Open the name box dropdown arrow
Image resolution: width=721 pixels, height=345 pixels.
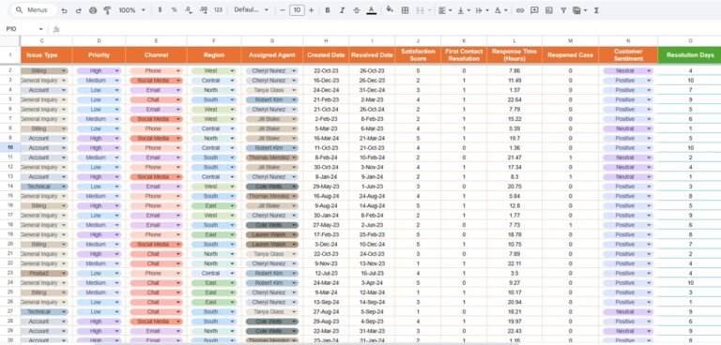tap(41, 29)
